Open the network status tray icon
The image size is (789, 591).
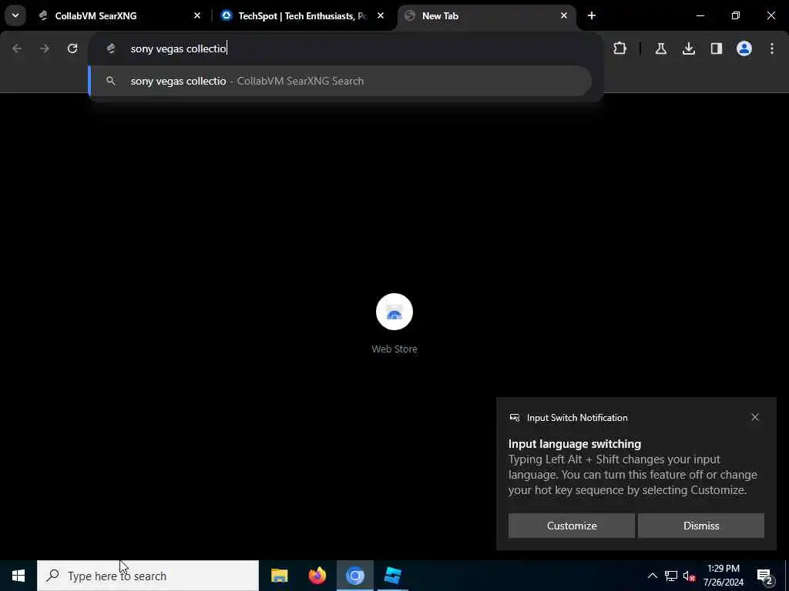[x=671, y=576]
